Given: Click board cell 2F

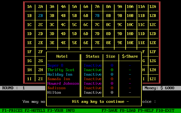Looking at the screenshot, I should pos(41,52).
